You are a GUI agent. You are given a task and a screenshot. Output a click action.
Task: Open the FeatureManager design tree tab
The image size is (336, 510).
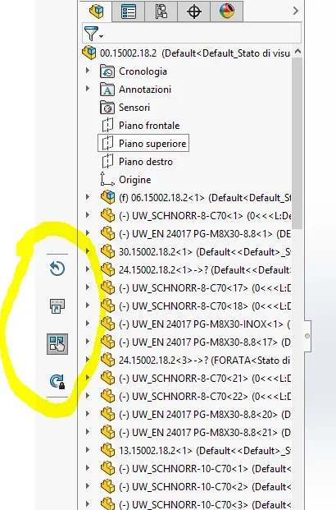click(x=97, y=11)
